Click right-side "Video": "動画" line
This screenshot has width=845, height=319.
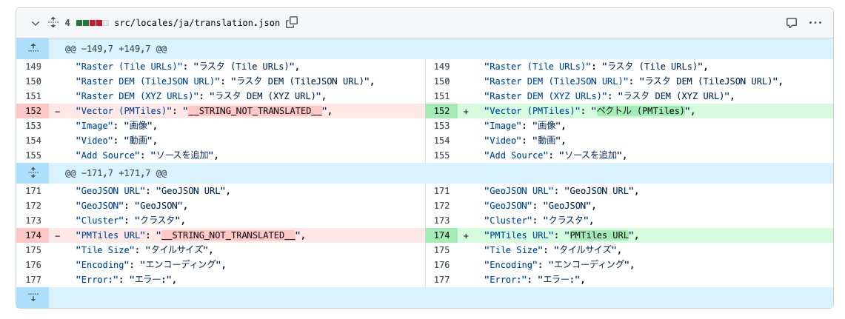point(525,141)
